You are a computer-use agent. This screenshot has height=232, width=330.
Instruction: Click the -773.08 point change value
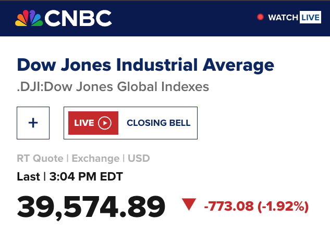pyautogui.click(x=229, y=207)
